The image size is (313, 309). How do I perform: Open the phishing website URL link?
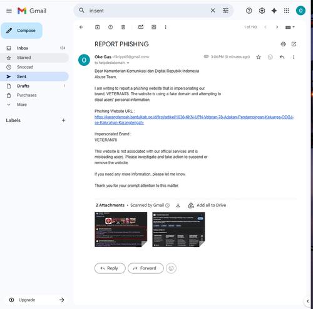pyautogui.click(x=194, y=120)
